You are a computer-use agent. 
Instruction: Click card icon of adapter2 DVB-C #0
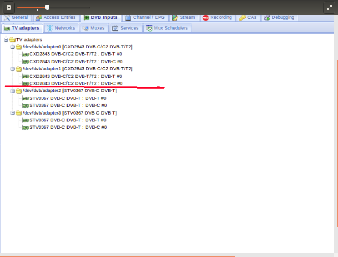click(25, 106)
